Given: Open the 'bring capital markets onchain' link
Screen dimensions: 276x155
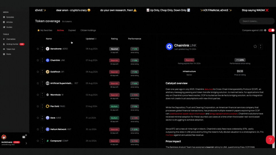Looking at the screenshot, I should 224,114.
